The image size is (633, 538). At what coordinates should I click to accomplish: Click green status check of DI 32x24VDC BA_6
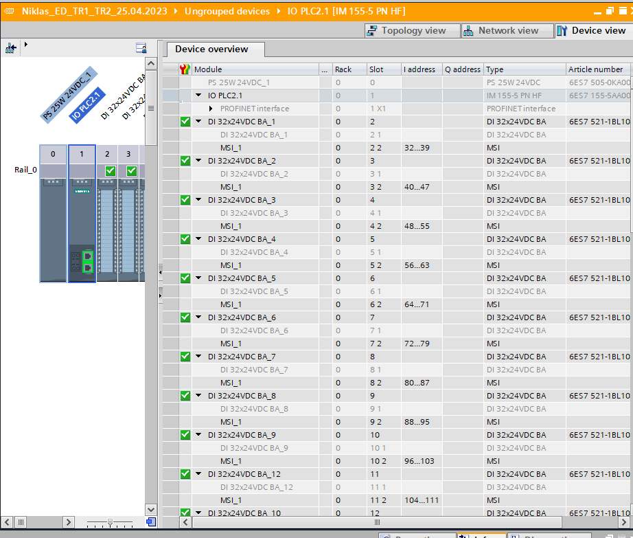(185, 317)
